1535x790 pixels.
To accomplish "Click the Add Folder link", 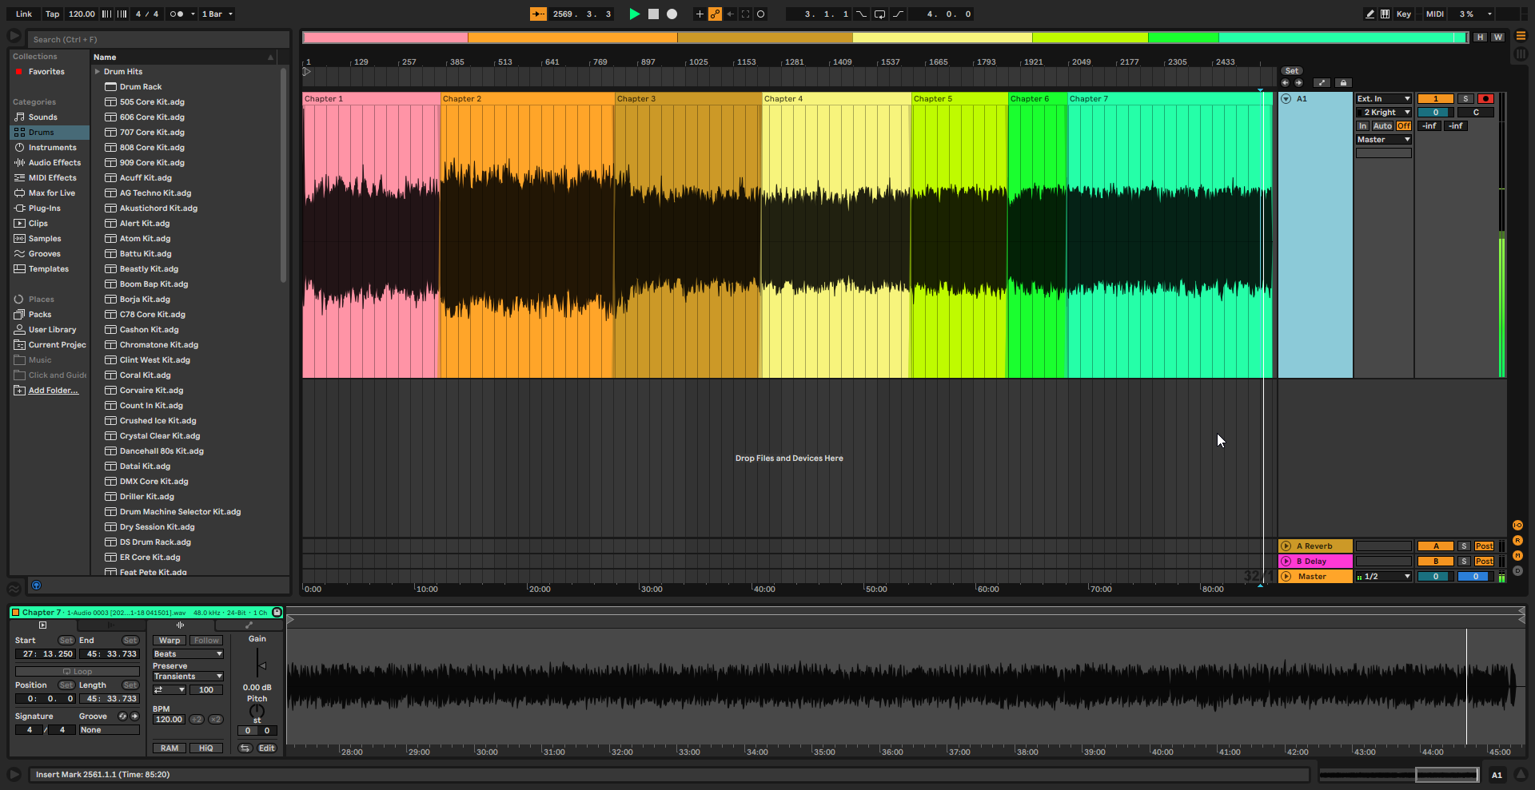I will pos(54,391).
